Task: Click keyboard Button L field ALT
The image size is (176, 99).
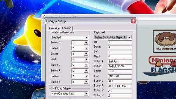Action: [x=120, y=81]
